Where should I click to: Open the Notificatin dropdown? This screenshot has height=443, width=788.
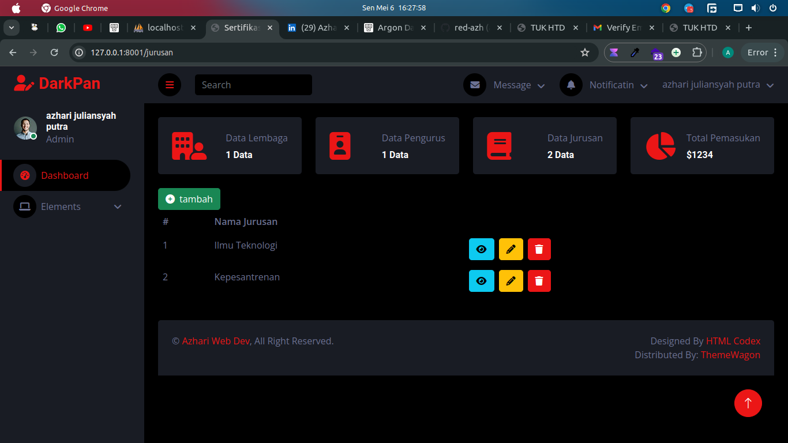tap(603, 85)
